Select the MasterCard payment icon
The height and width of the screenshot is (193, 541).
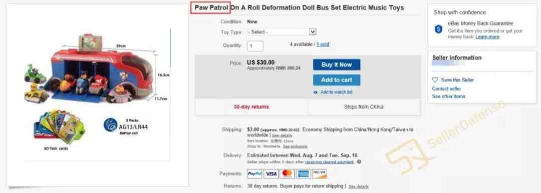click(x=287, y=173)
